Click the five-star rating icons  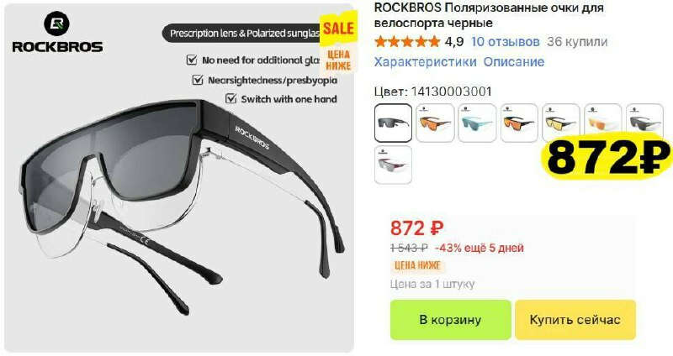(407, 41)
